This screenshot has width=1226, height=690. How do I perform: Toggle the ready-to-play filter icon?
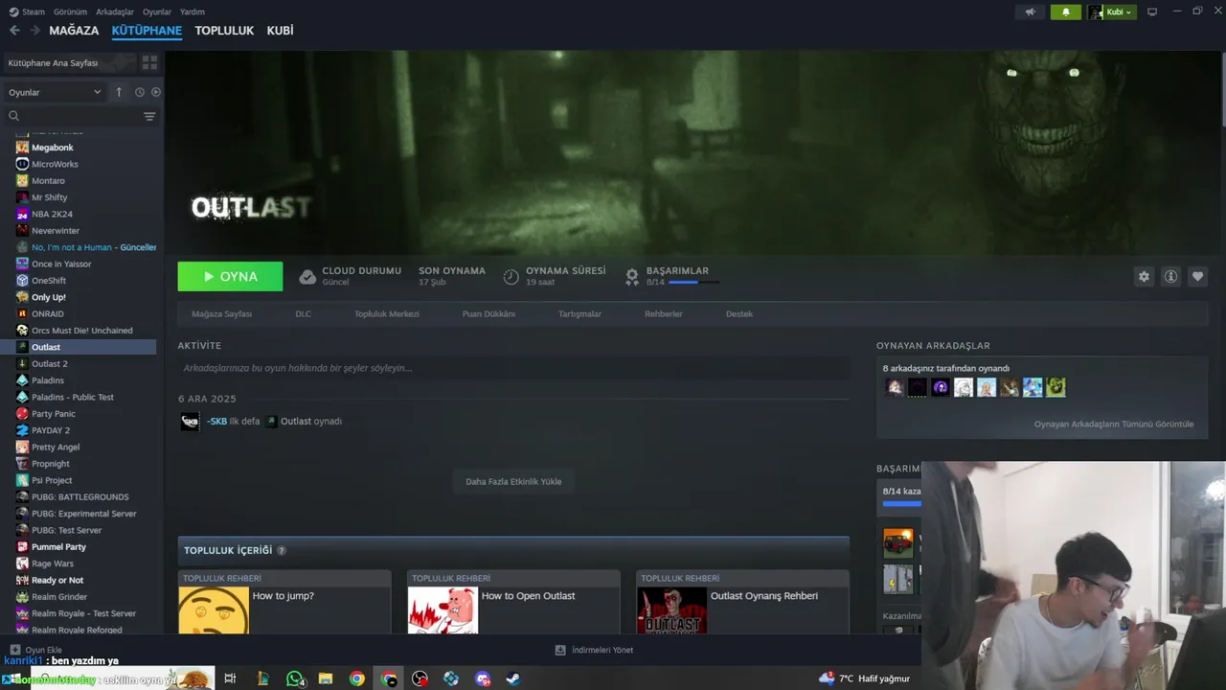[156, 92]
